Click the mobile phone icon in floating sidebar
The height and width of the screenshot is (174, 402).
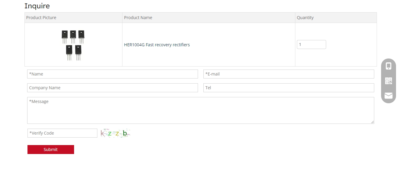(x=388, y=66)
